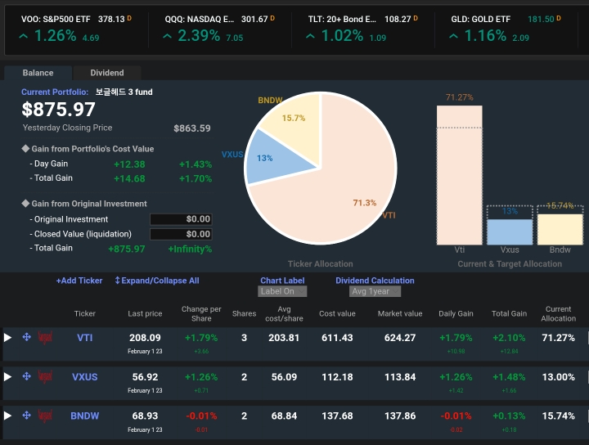This screenshot has height=445, width=589.
Task: Click VTI market value 624.27
Action: click(x=400, y=338)
